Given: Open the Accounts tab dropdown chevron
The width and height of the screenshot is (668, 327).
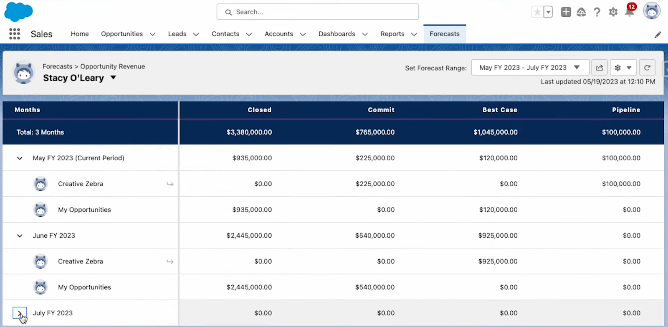Looking at the screenshot, I should (303, 34).
